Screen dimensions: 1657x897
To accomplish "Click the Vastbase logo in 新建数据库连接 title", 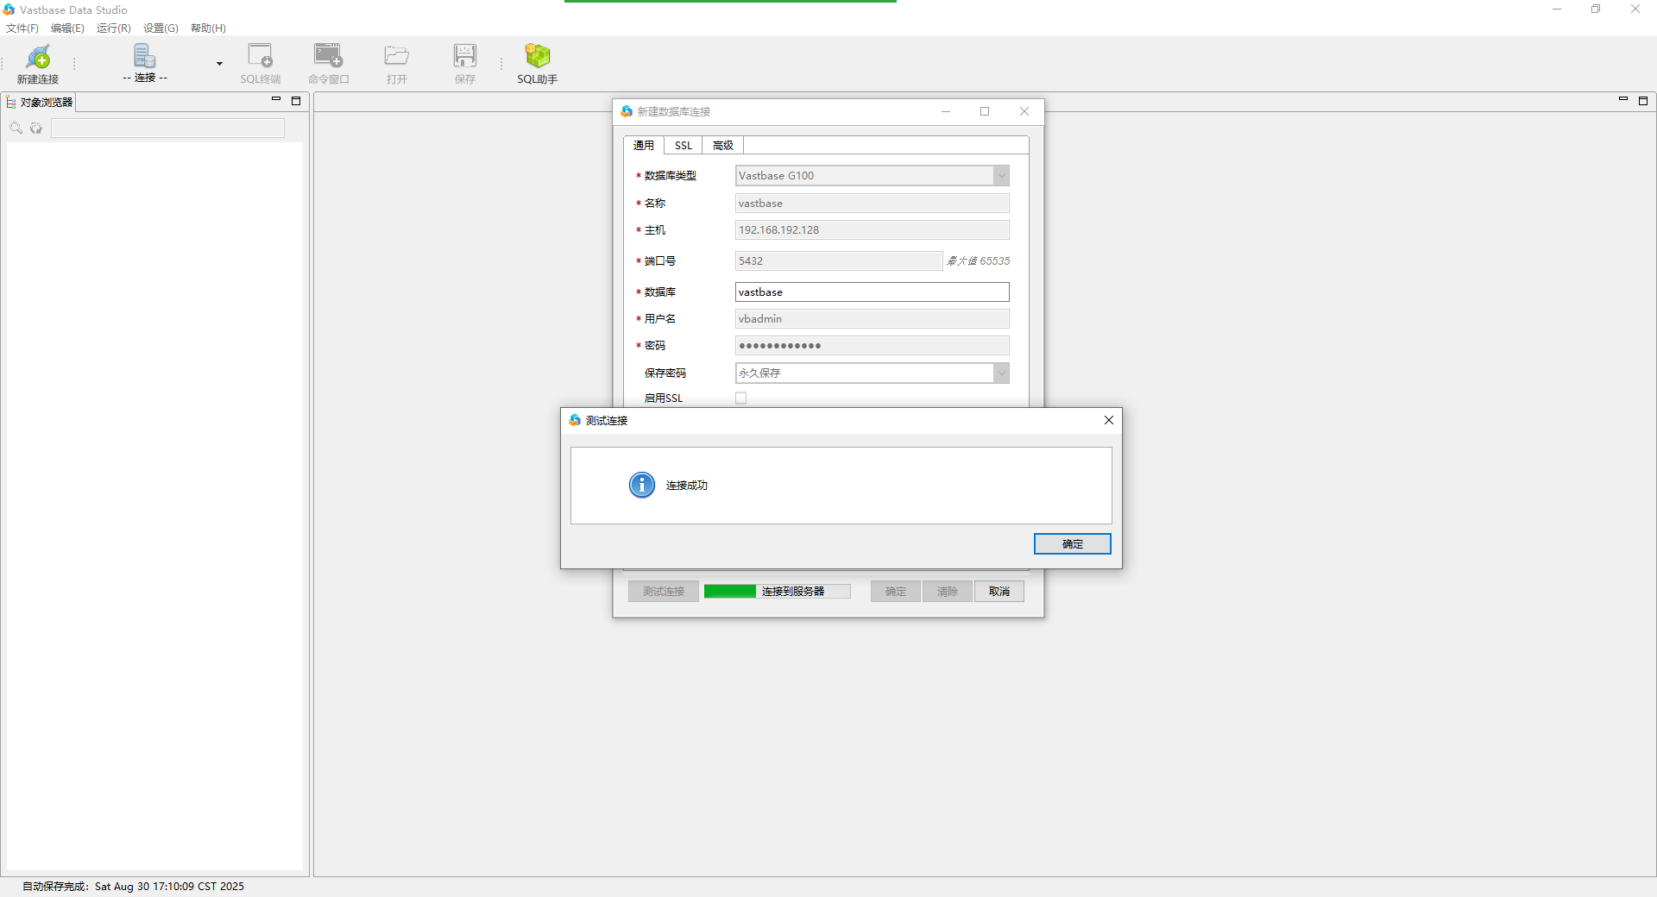I will pos(627,111).
